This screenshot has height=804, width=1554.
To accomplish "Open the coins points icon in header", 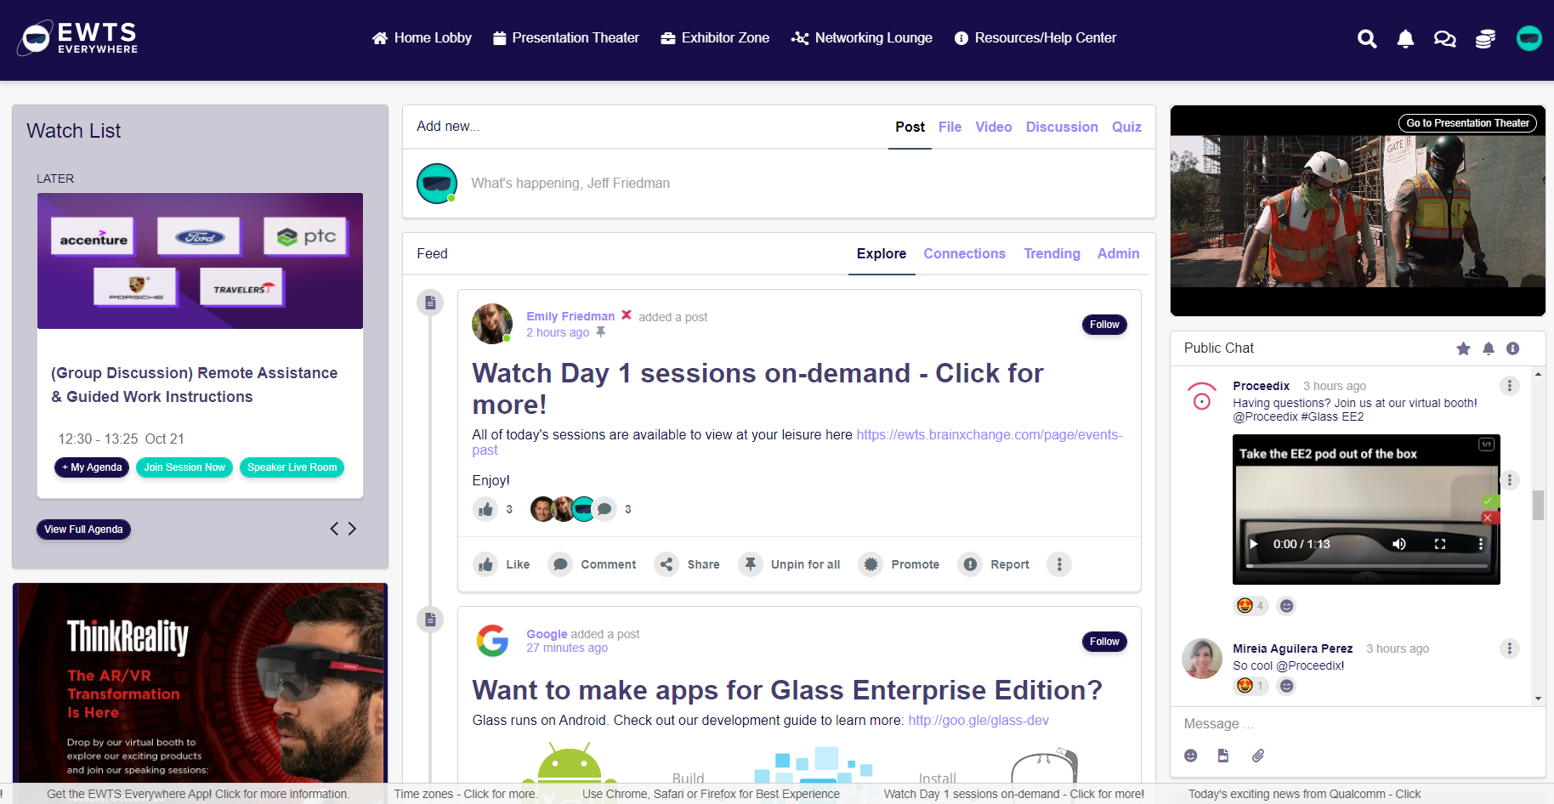I will click(1485, 38).
